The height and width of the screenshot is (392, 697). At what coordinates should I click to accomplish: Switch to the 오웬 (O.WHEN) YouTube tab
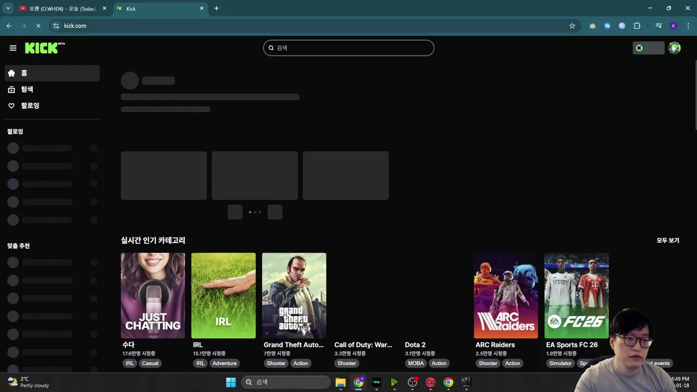(x=63, y=9)
